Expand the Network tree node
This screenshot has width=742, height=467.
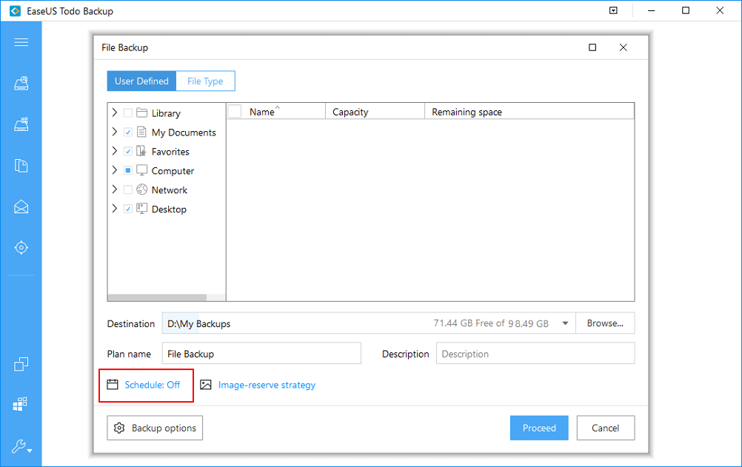tap(115, 189)
